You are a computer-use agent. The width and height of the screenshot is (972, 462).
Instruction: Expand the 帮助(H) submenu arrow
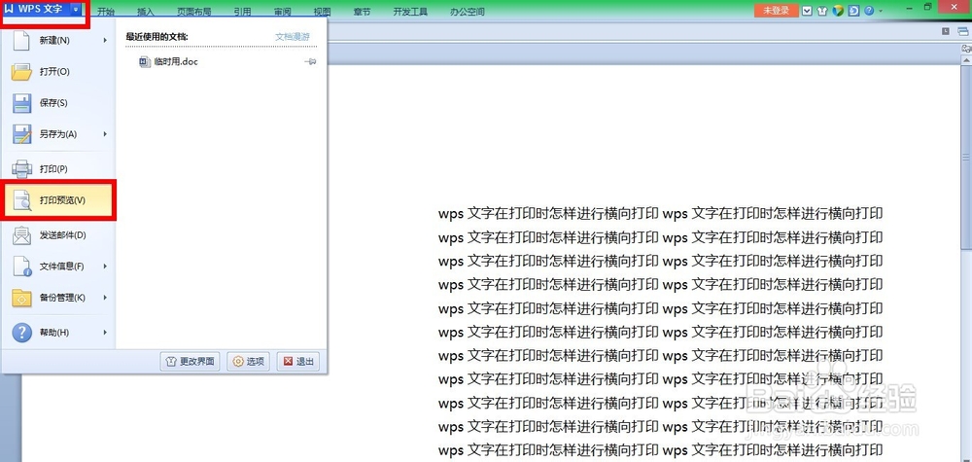(x=105, y=333)
